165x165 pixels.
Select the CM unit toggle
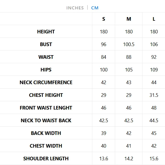pyautogui.click(x=95, y=8)
